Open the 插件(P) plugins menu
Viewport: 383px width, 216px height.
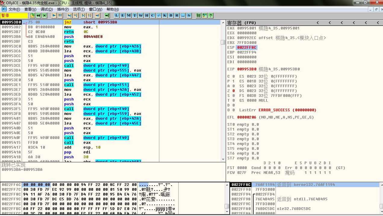pos(63,9)
